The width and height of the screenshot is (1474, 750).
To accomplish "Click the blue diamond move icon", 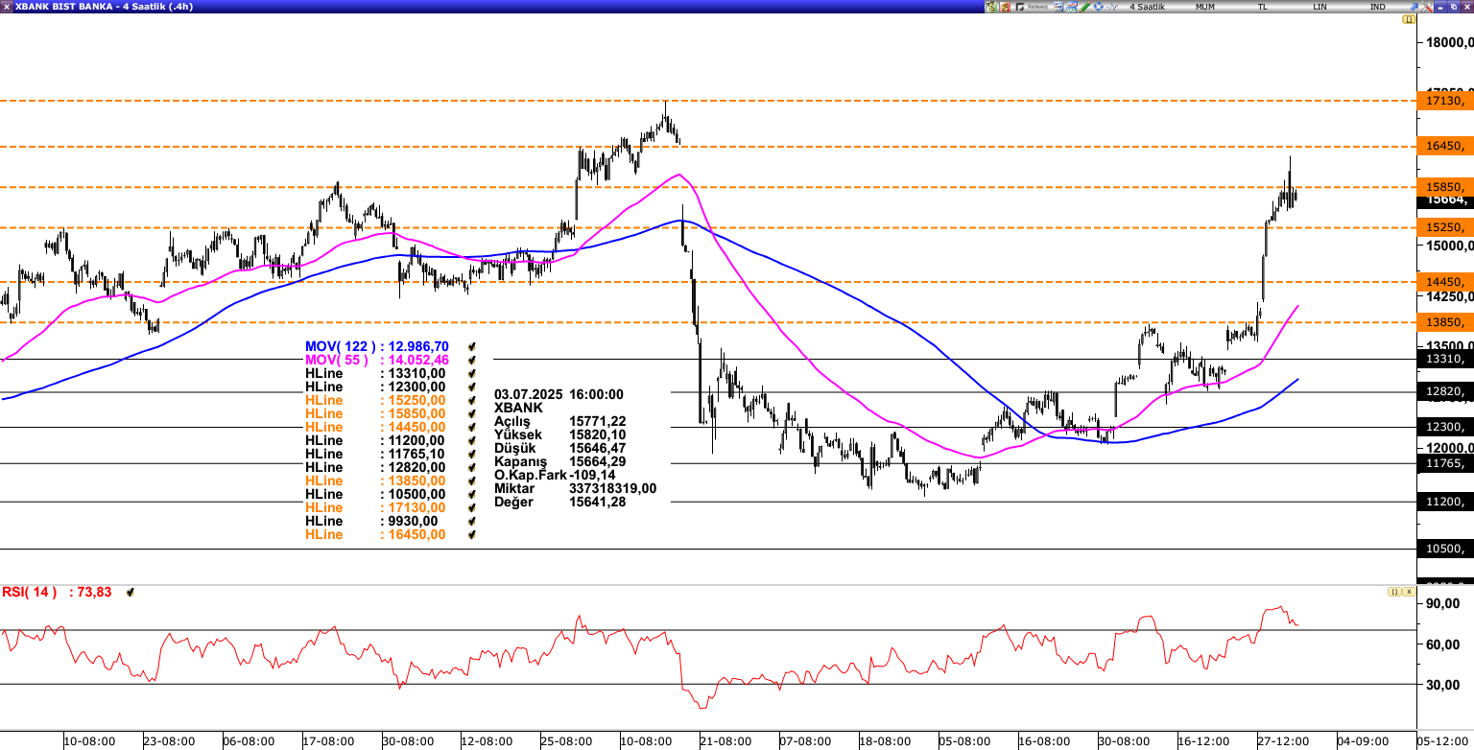I will [1098, 7].
